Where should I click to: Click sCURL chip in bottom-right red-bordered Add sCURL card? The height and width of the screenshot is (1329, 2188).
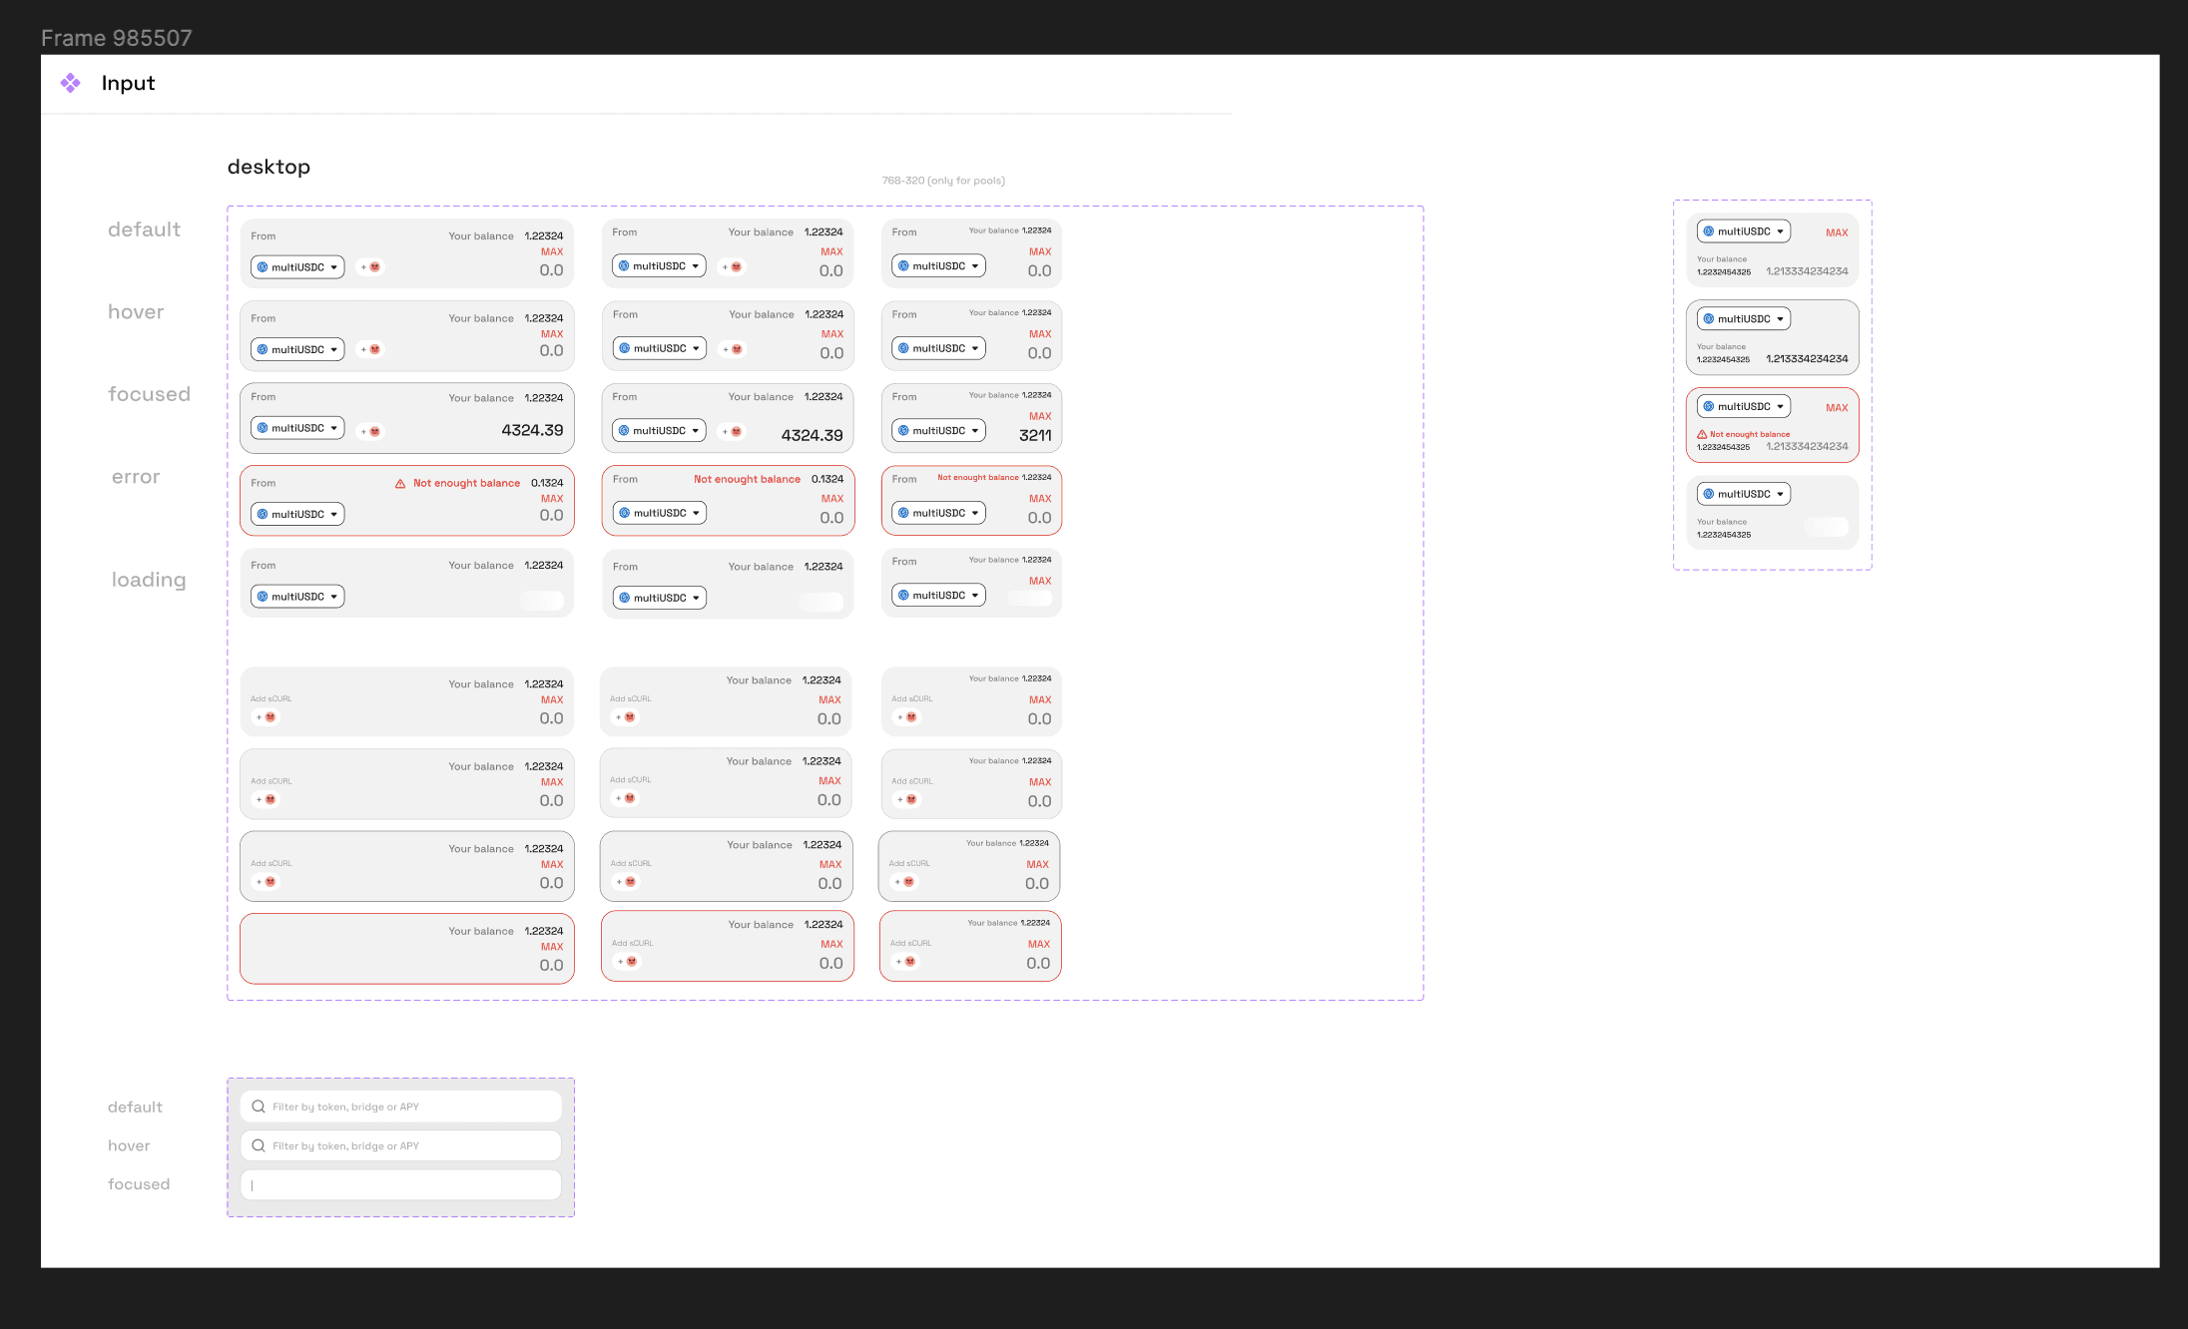[x=906, y=962]
